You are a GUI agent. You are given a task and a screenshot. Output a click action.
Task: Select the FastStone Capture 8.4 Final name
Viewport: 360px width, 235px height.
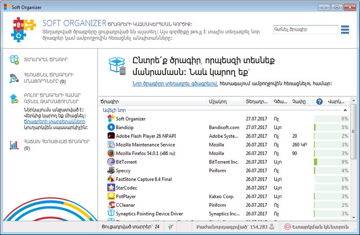pos(144,179)
